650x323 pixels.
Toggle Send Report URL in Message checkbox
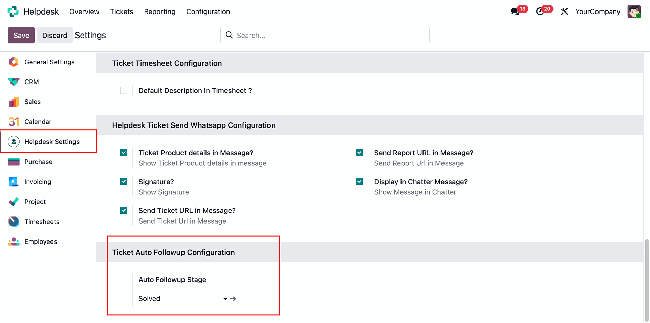click(359, 153)
